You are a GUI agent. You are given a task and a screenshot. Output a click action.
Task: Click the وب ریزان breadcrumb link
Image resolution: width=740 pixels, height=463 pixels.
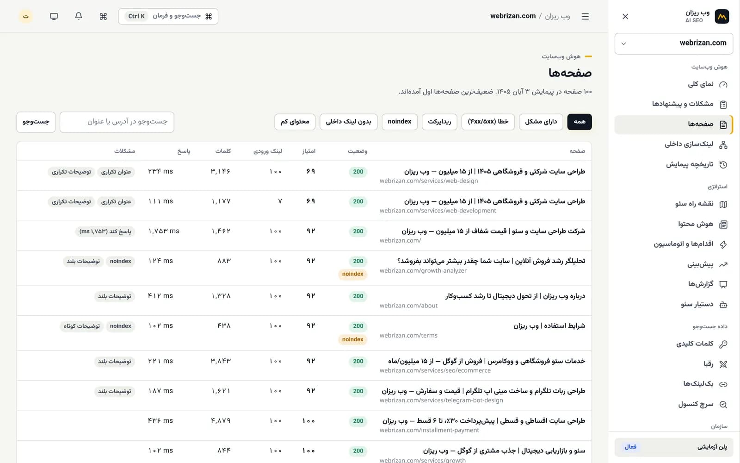557,16
